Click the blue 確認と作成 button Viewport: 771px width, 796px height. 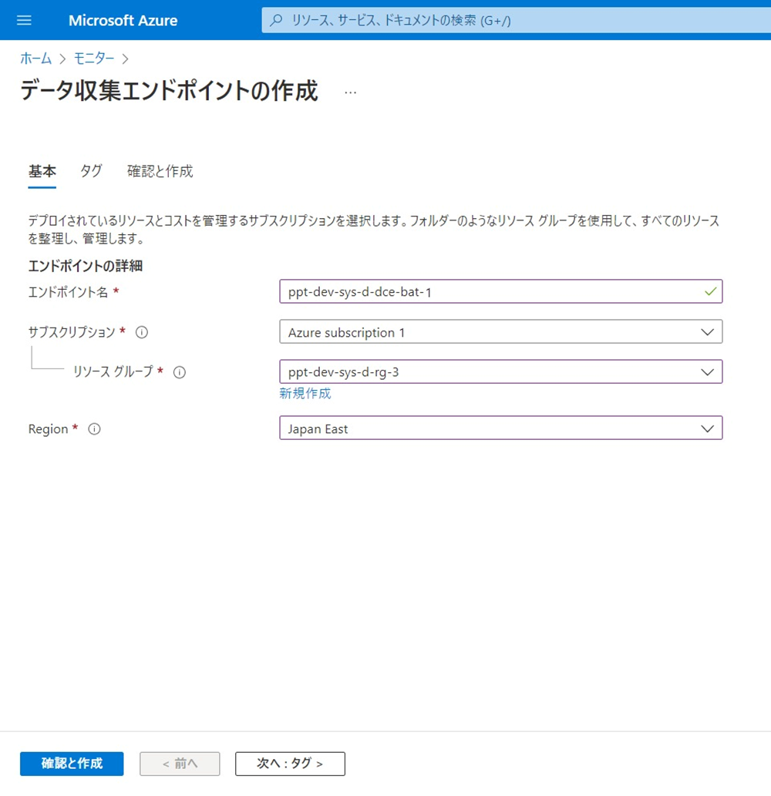(x=72, y=764)
